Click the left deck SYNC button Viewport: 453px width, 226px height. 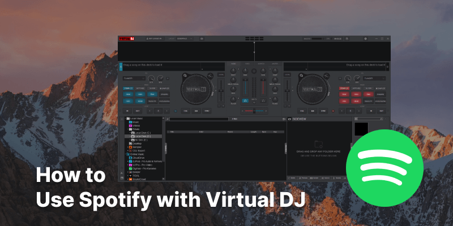(x=207, y=111)
